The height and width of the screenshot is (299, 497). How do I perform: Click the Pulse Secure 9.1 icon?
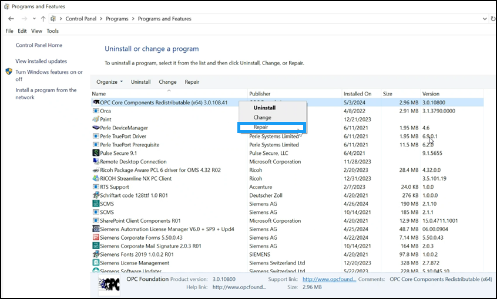96,153
